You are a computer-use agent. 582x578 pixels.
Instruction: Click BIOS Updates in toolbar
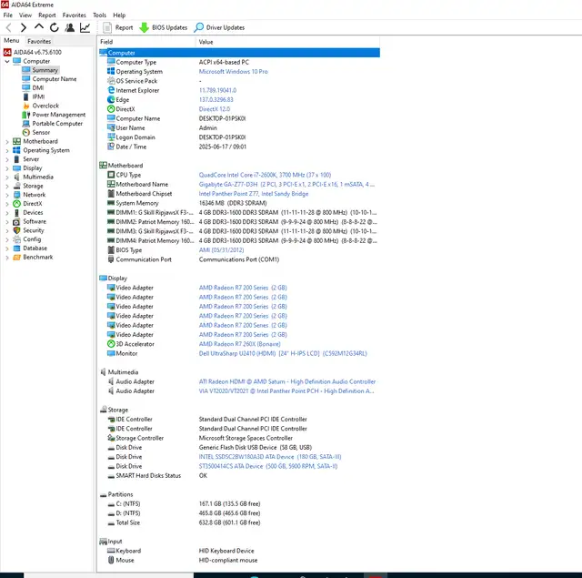[164, 27]
